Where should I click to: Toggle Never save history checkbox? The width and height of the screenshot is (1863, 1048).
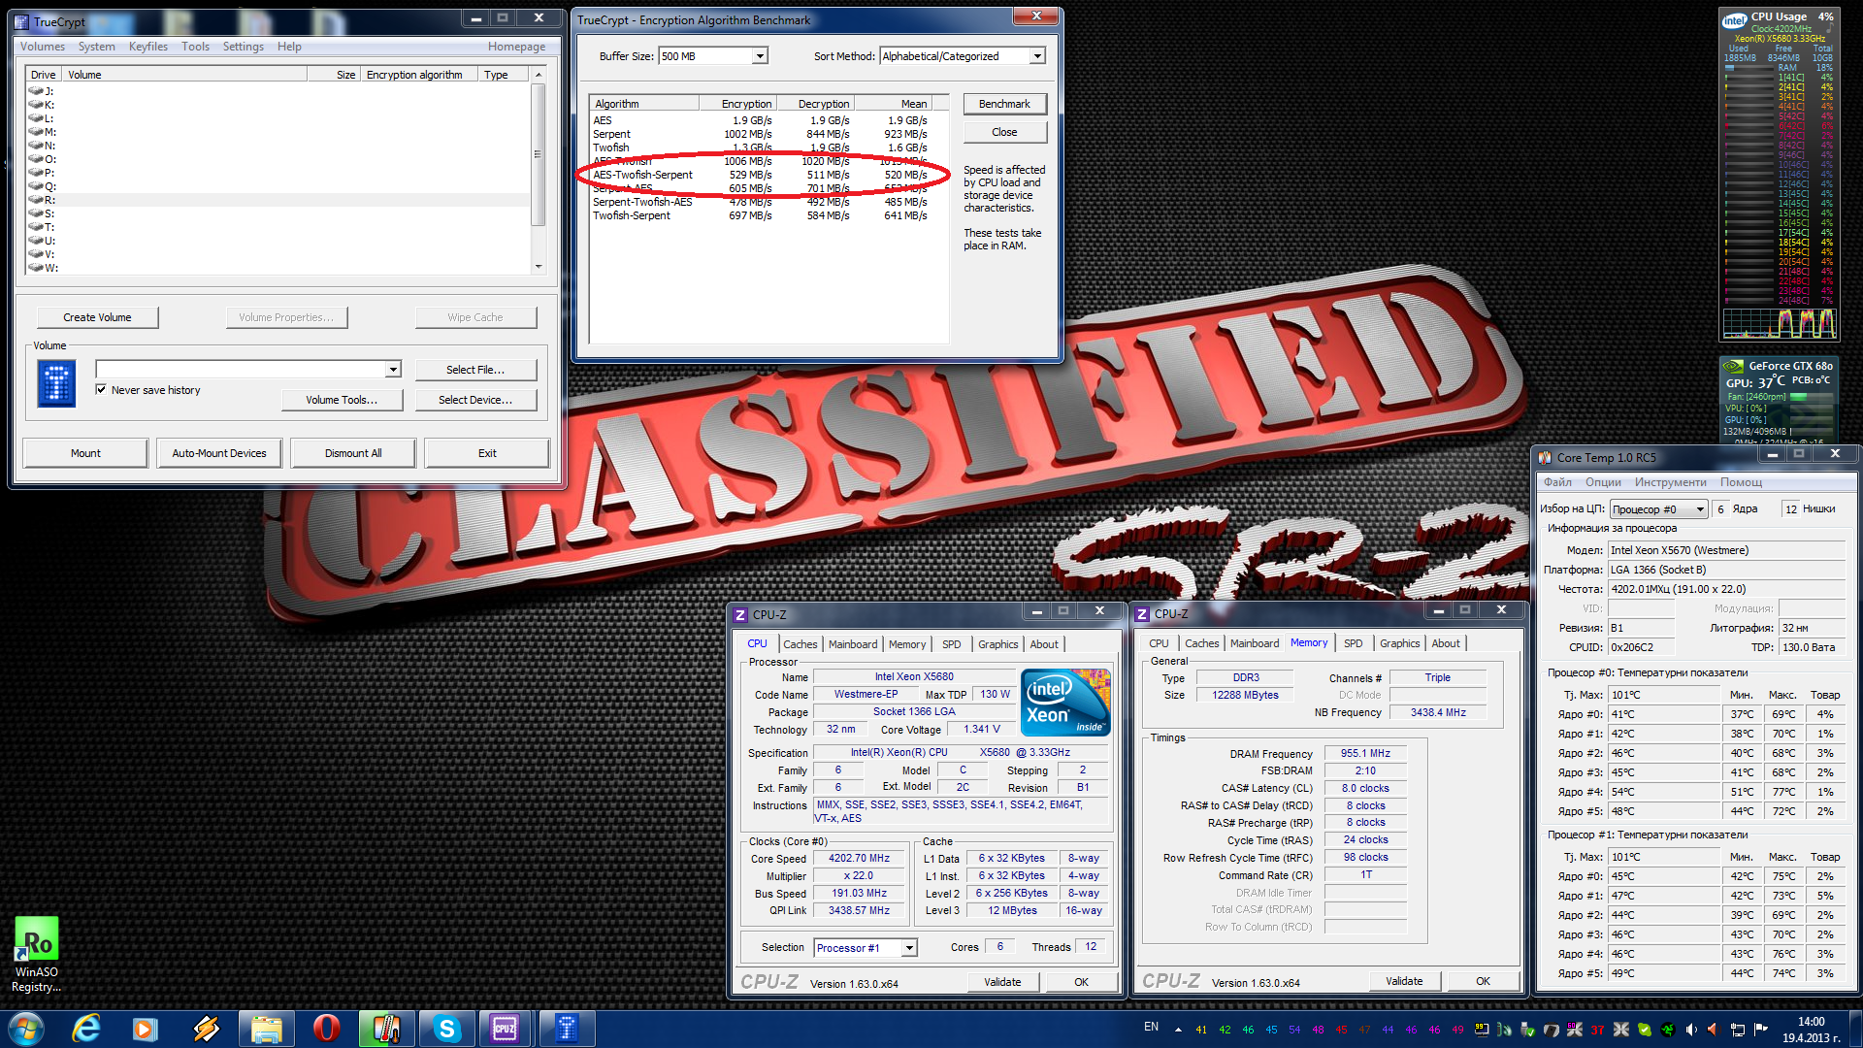101,389
